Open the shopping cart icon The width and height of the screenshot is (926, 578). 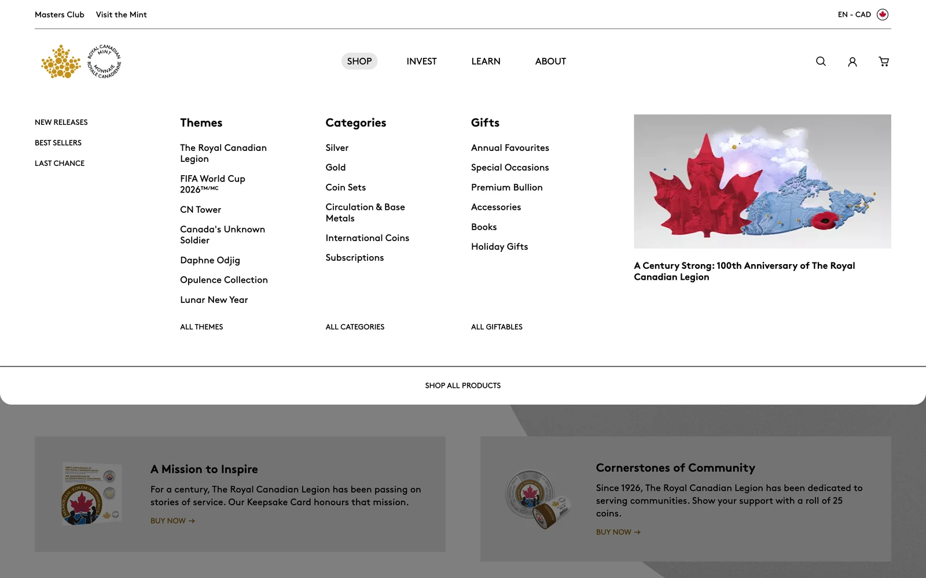tap(884, 61)
